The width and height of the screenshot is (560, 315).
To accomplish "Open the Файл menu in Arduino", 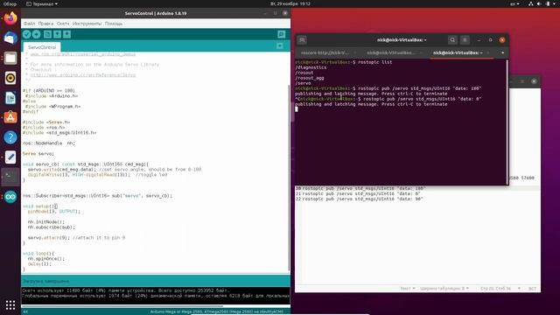I will tap(29, 24).
